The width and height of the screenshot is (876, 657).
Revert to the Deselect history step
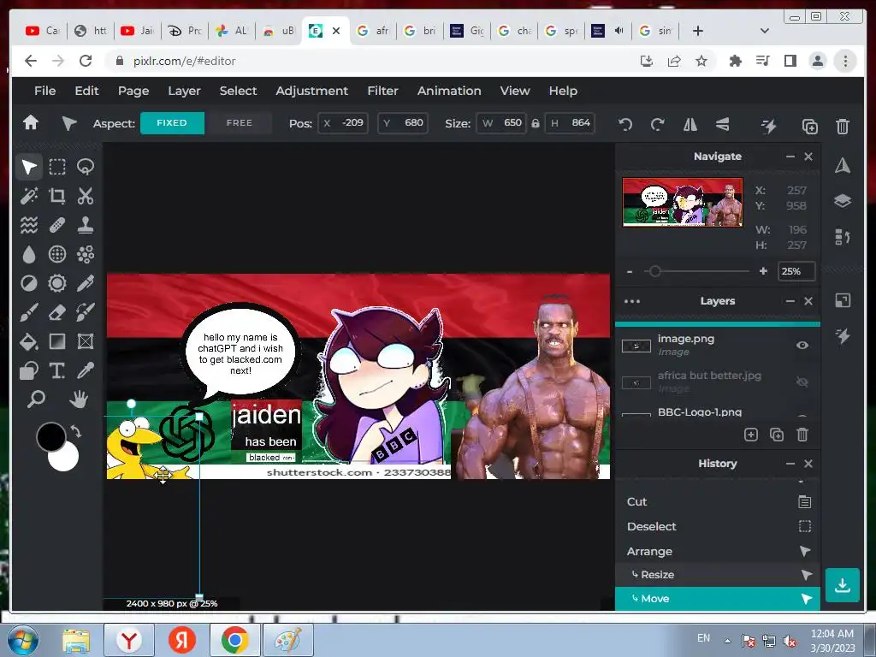(x=718, y=526)
